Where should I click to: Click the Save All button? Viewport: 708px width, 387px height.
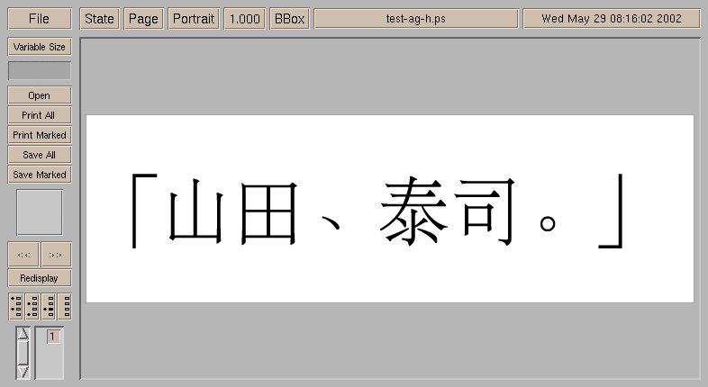pos(40,155)
